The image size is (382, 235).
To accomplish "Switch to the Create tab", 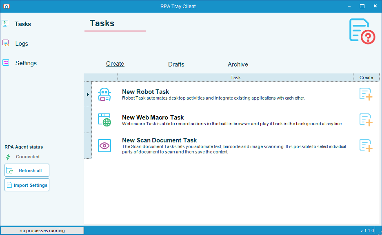I will pos(115,64).
